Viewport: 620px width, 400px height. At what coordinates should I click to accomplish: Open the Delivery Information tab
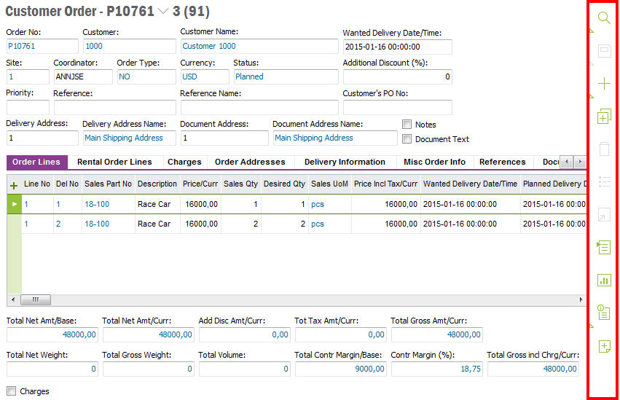click(345, 162)
